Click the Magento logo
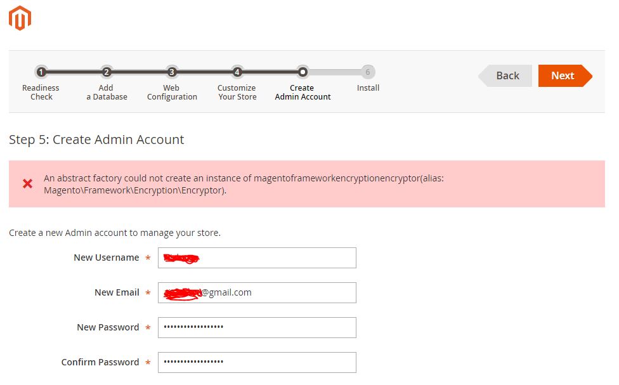This screenshot has height=385, width=619. click(20, 18)
